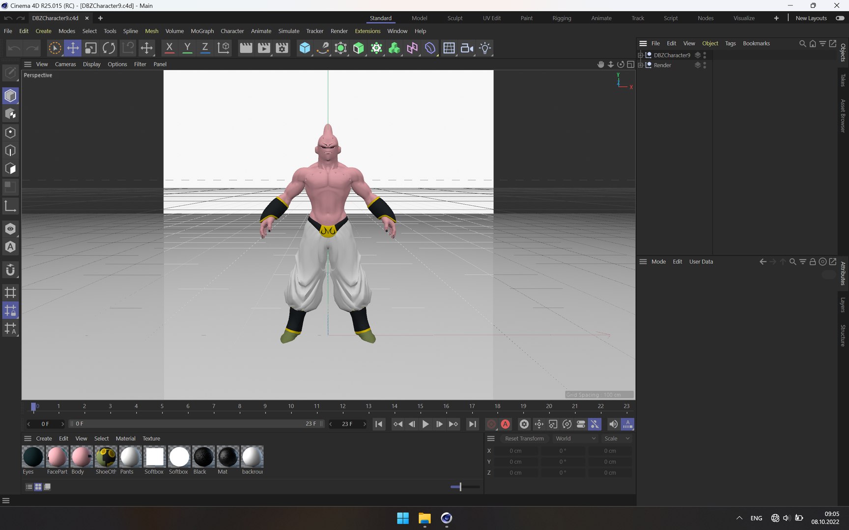Open Material Manager hamburger menu

coord(28,439)
